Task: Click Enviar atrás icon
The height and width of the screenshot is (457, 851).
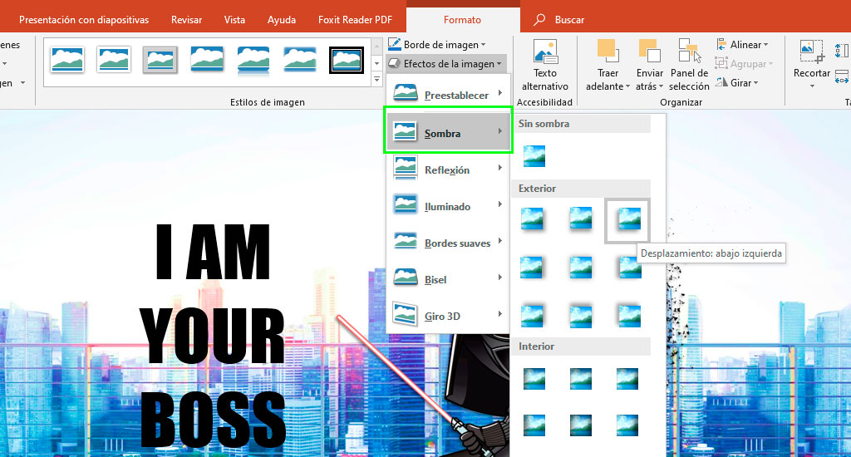Action: tap(649, 51)
